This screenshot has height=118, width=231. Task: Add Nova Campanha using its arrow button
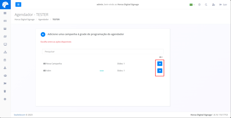160,64
